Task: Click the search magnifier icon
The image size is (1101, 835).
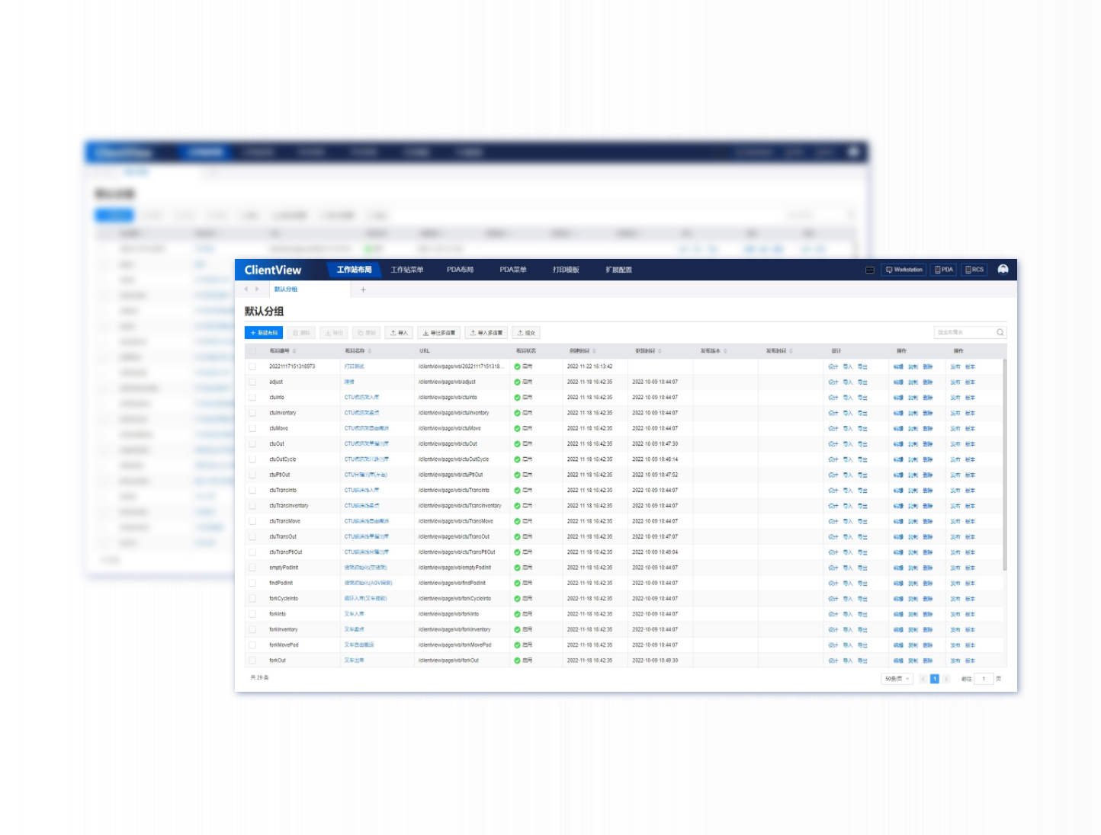Action: [1000, 332]
